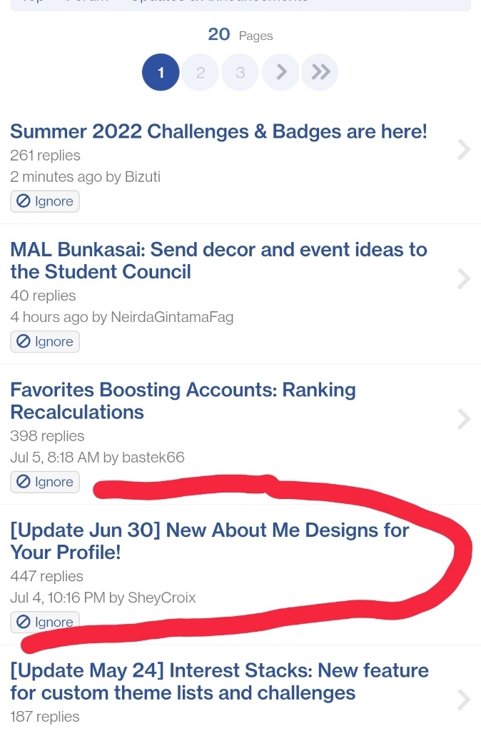Image resolution: width=481 pixels, height=731 pixels.
Task: Go to next page arrow in pagination
Action: point(280,72)
